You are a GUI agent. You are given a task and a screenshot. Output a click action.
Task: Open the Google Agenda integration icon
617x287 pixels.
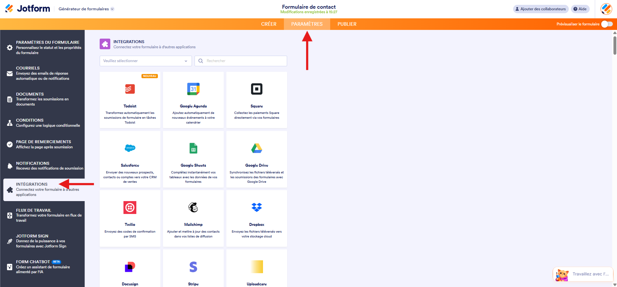[x=193, y=89]
